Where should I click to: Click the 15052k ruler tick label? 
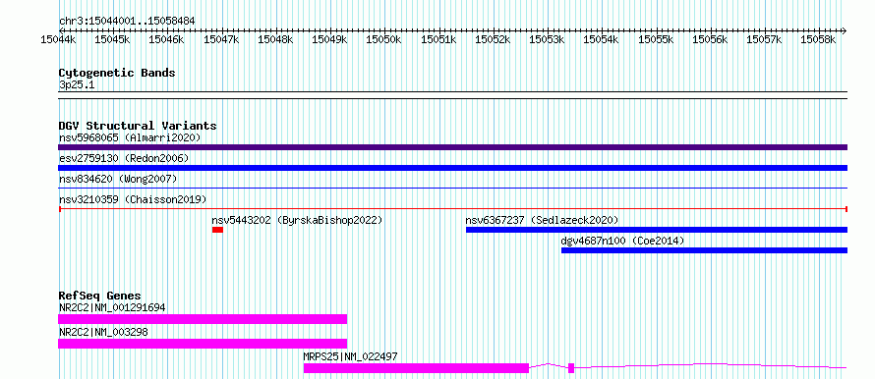[x=493, y=39]
